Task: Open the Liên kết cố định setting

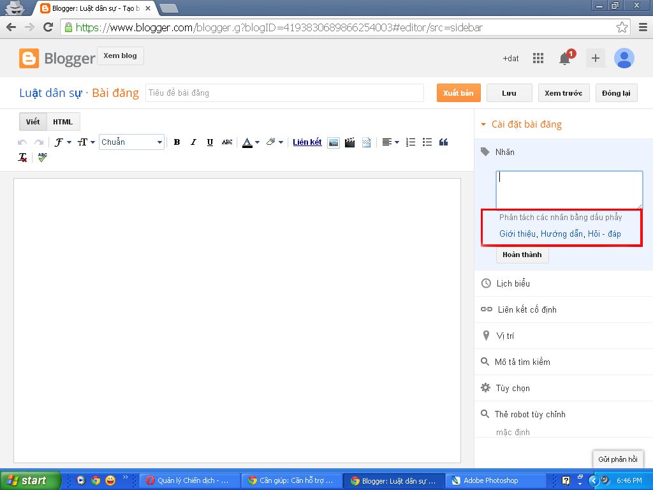Action: (x=526, y=309)
